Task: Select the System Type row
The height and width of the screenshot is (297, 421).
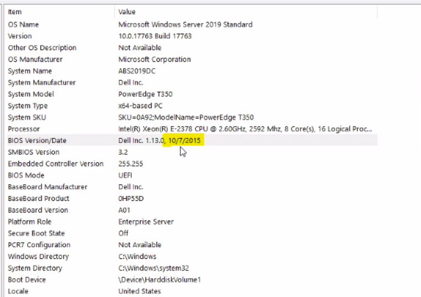Action: (x=28, y=106)
